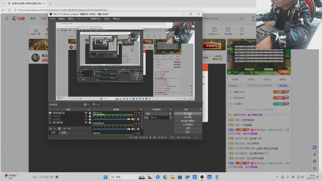Move the selected source down
The height and width of the screenshot is (181, 322).
pyautogui.click(x=69, y=128)
